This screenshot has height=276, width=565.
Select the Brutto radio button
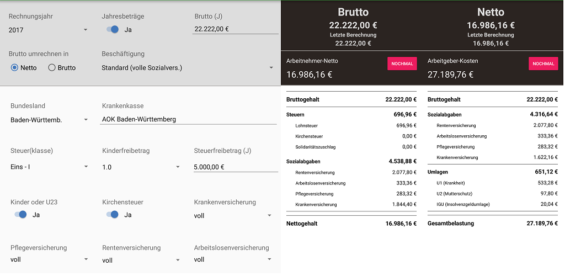[x=52, y=68]
